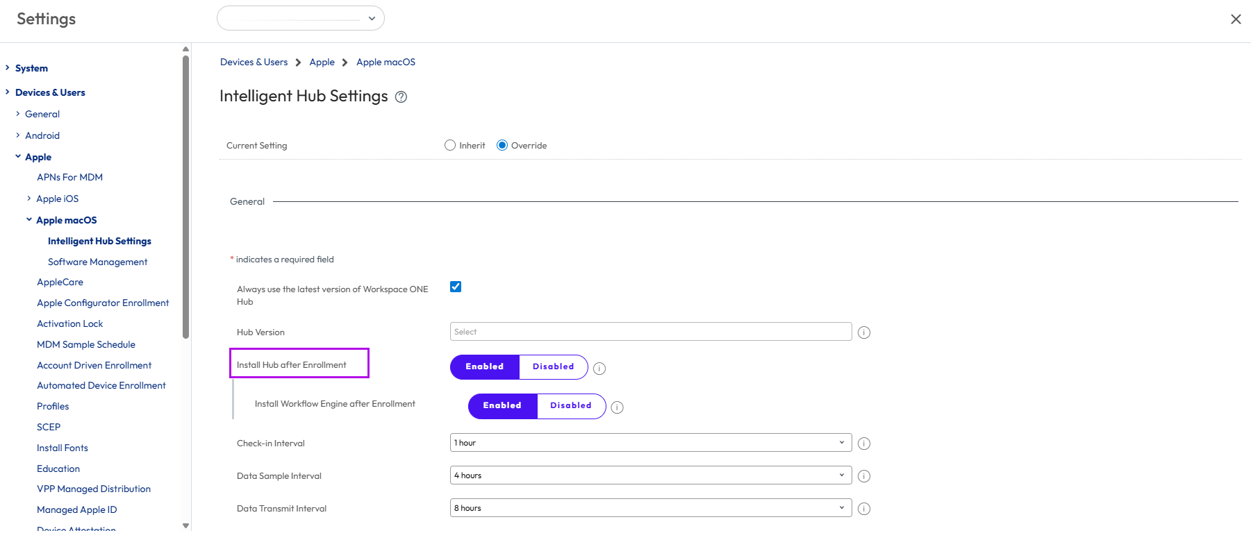Viewport: 1251px width, 549px height.
Task: Expand the Android sidebar node
Action: coord(18,135)
